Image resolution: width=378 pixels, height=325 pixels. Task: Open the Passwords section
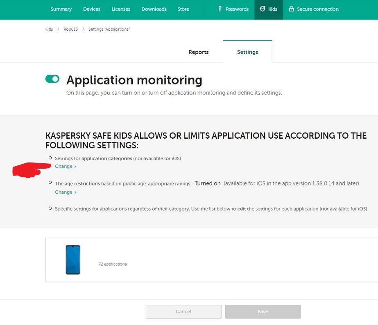pyautogui.click(x=237, y=9)
